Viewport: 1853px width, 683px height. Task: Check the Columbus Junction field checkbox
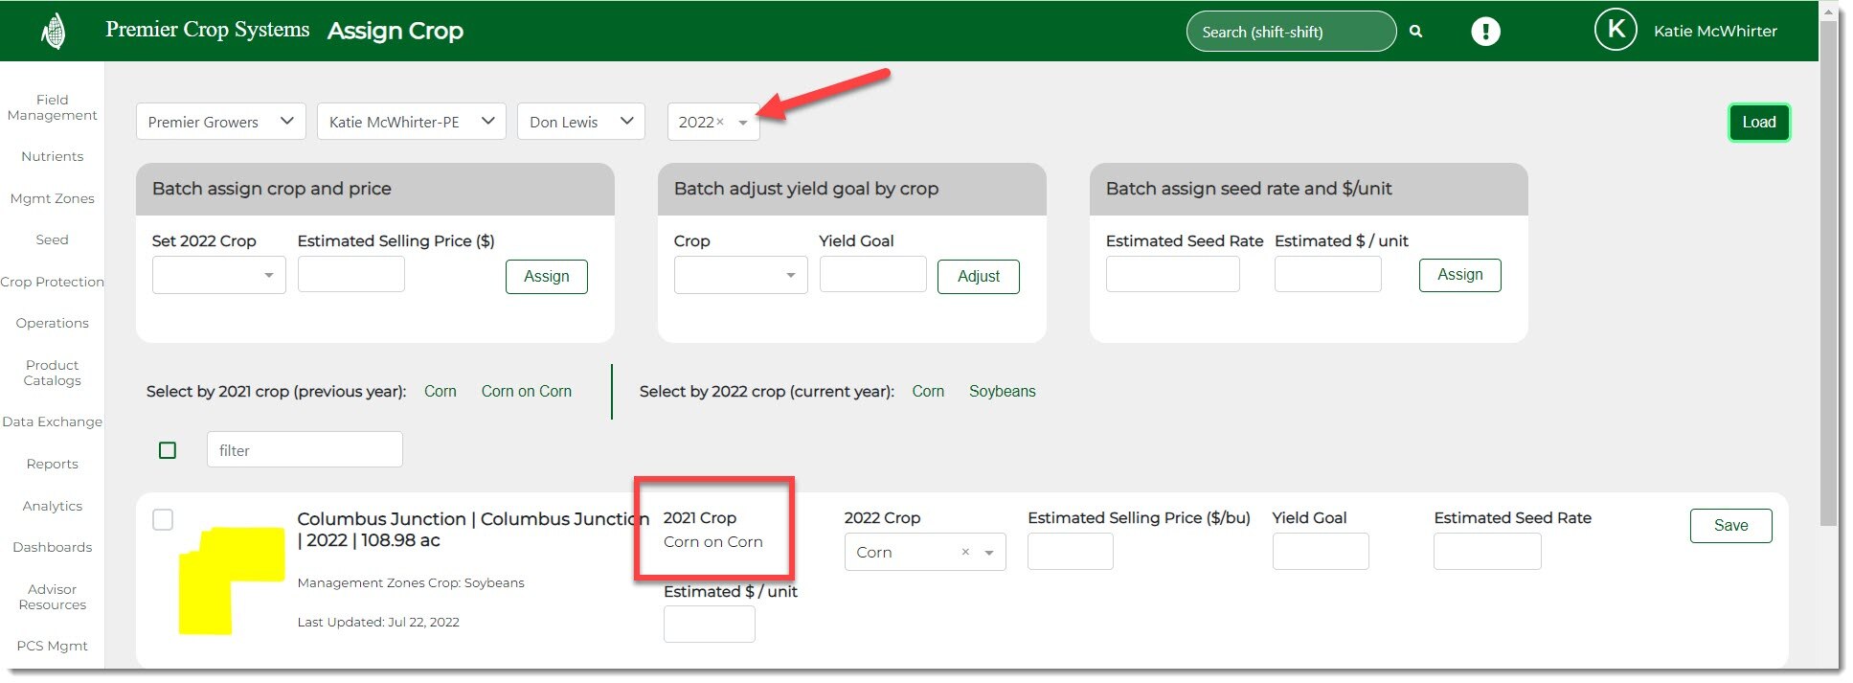click(x=164, y=519)
